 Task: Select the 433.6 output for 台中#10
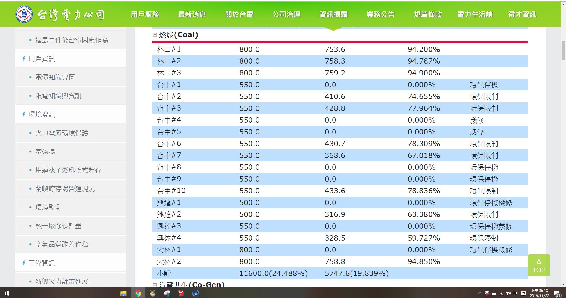pyautogui.click(x=335, y=191)
